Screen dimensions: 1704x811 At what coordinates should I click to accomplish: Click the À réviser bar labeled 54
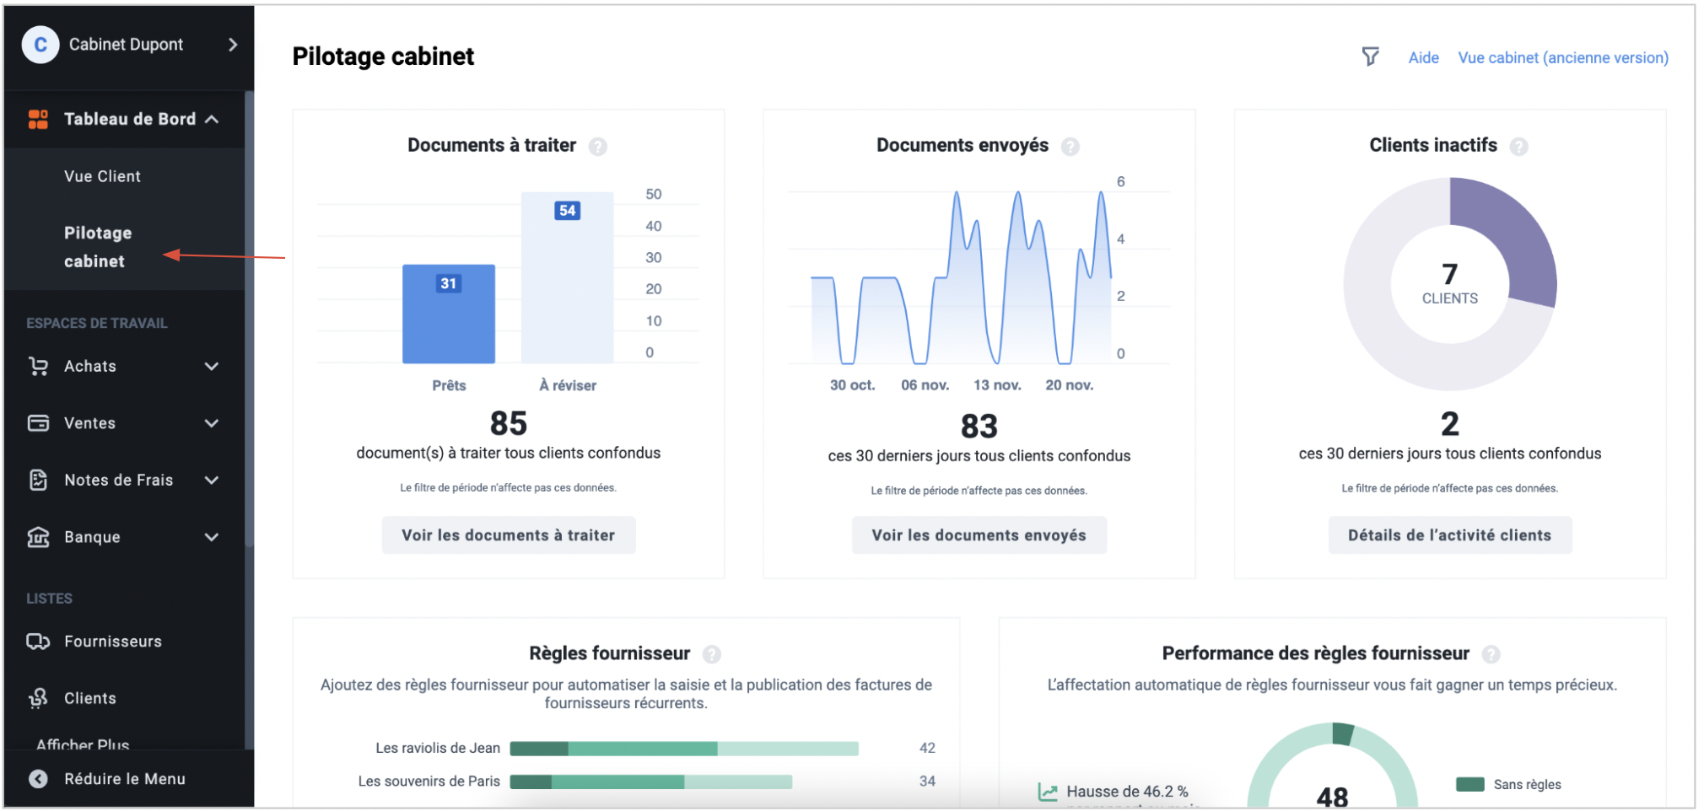tap(567, 277)
